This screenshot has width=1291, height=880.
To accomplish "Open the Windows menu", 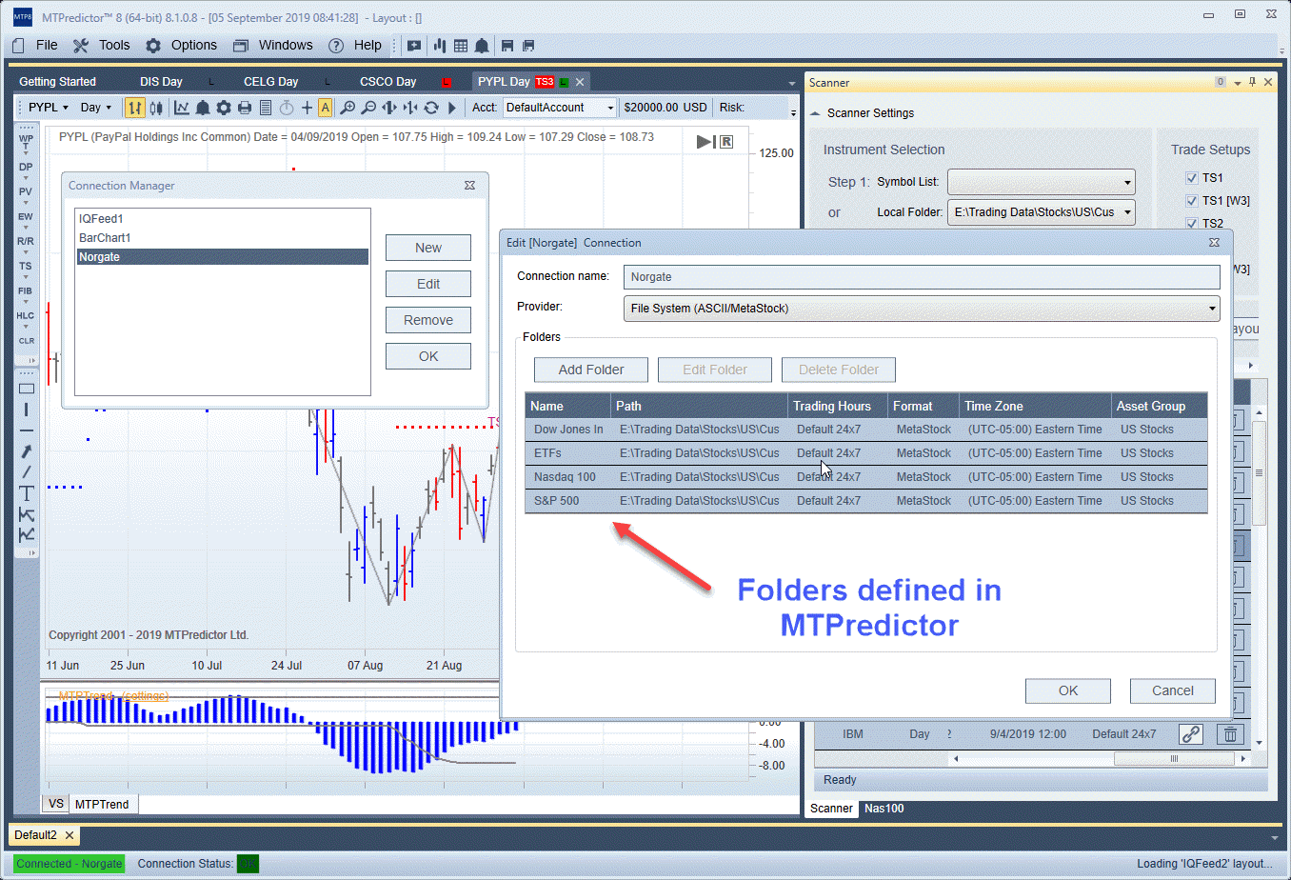I will [x=286, y=46].
